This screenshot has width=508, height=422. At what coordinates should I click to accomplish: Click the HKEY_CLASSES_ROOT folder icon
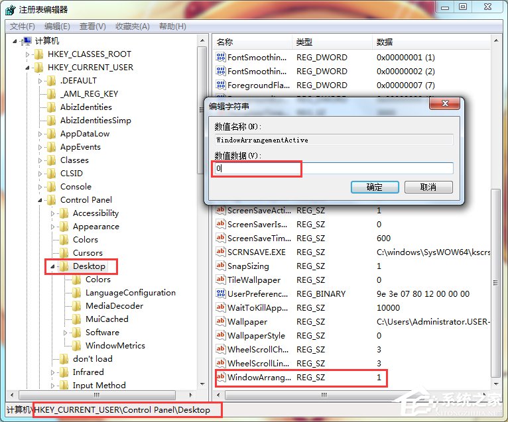pyautogui.click(x=38, y=54)
